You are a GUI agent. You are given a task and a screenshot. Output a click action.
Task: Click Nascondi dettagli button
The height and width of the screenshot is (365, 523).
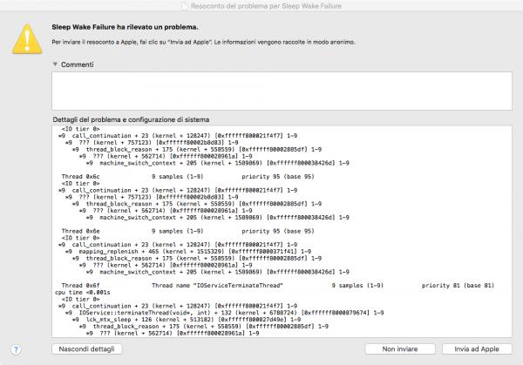(86, 349)
